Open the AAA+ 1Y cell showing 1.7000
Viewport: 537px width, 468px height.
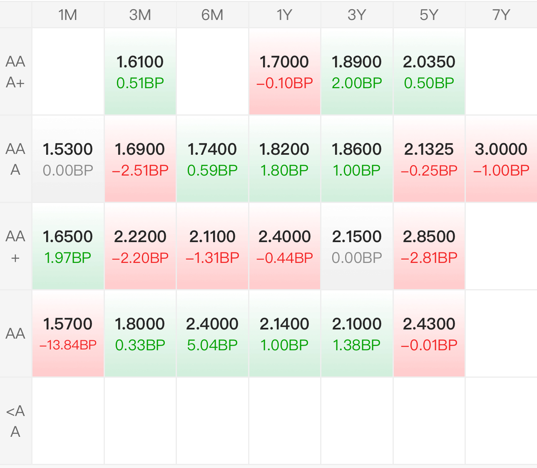coord(285,72)
